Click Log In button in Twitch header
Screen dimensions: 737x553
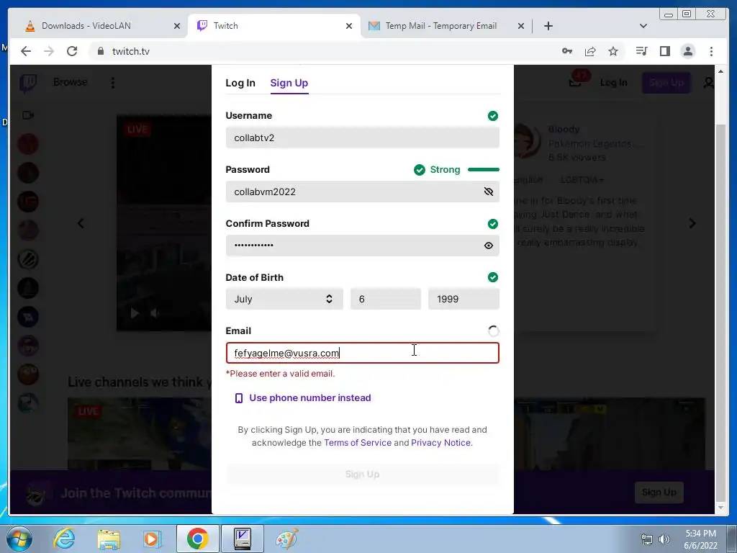point(613,83)
